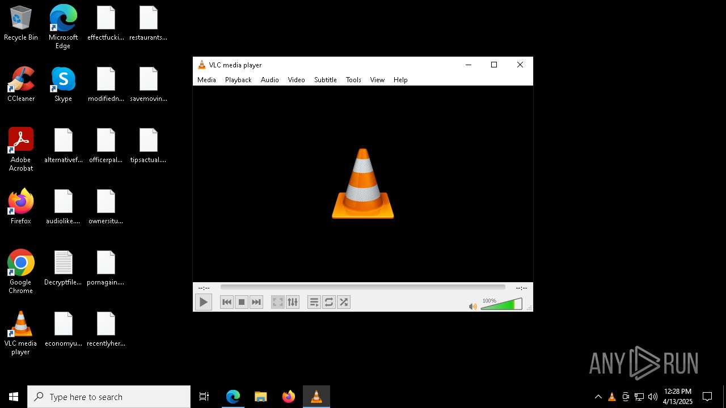Open Task View from taskbar

[x=204, y=397]
